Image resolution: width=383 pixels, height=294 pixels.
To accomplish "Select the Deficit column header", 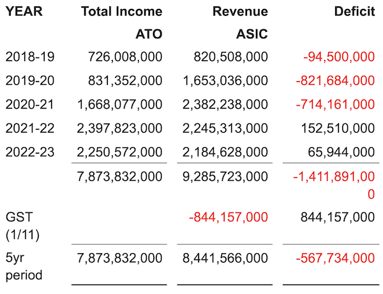I will (x=354, y=11).
